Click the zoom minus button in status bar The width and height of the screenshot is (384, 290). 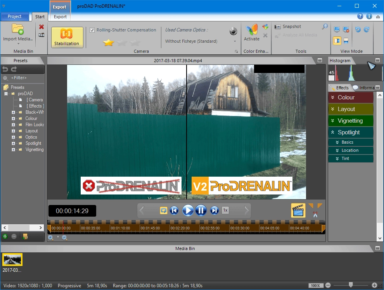point(328,285)
